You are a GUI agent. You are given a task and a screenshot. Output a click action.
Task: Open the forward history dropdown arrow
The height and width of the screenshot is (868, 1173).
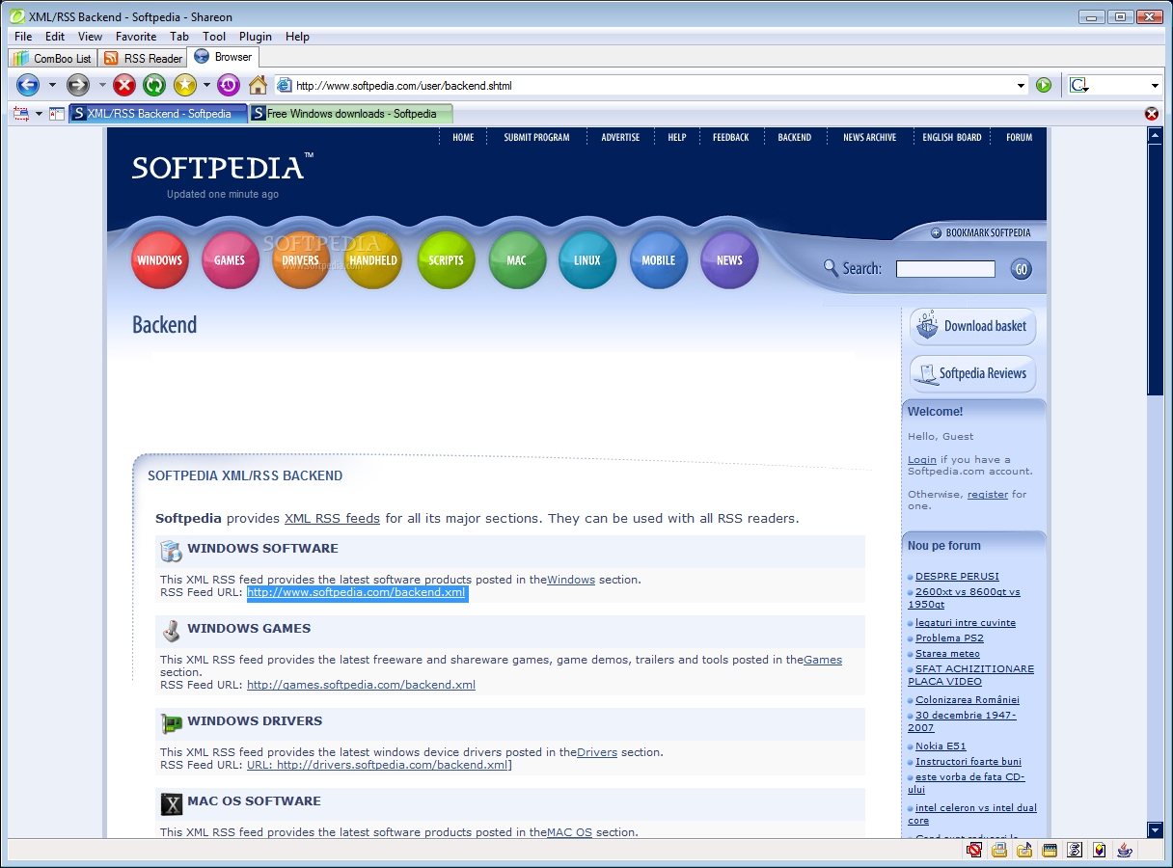click(x=102, y=85)
